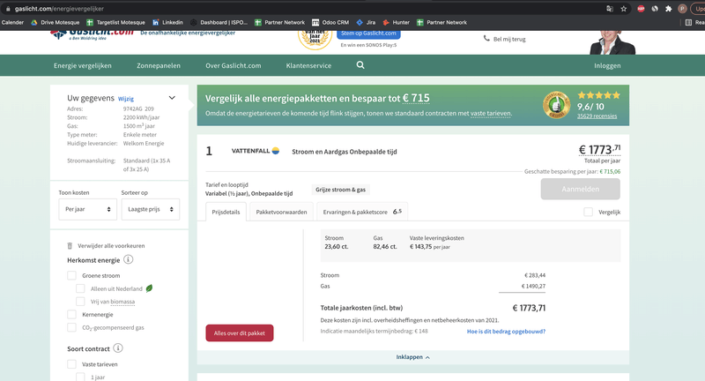
Task: Click the 'vaste tarieven' underlined link
Action: tap(491, 114)
